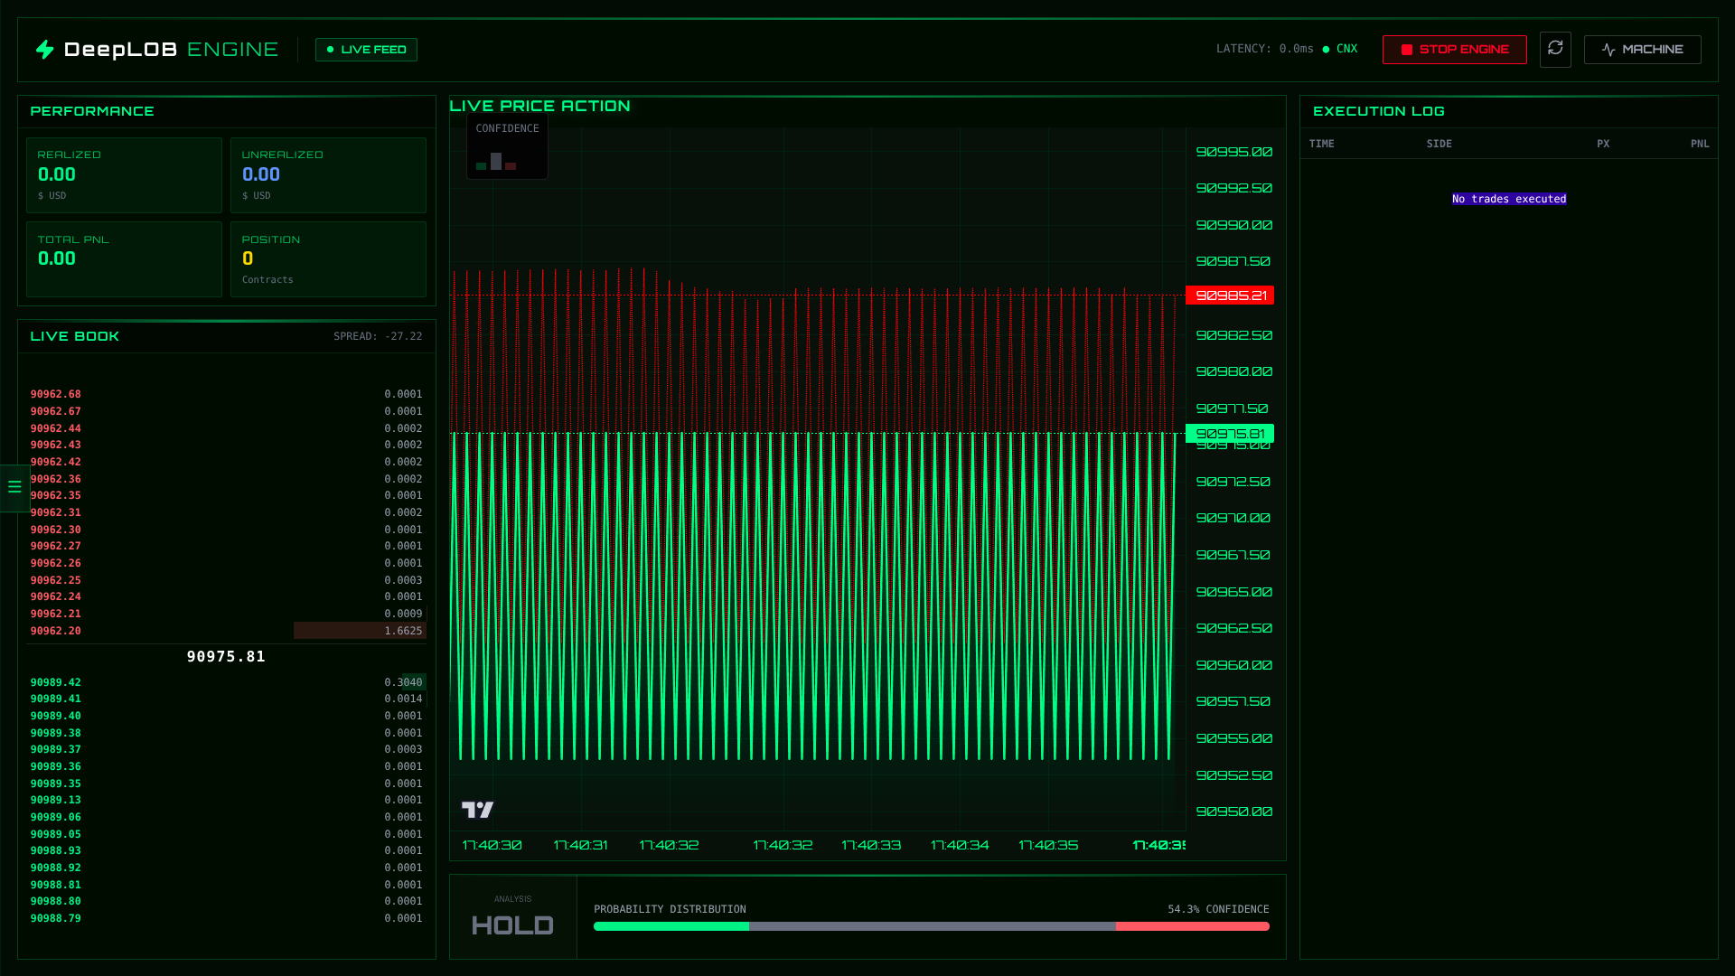
Task: Click the CNX connection status indicator
Action: [x=1339, y=49]
